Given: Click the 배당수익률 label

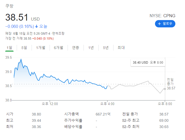Looking at the screenshot, I should (x=73, y=126).
